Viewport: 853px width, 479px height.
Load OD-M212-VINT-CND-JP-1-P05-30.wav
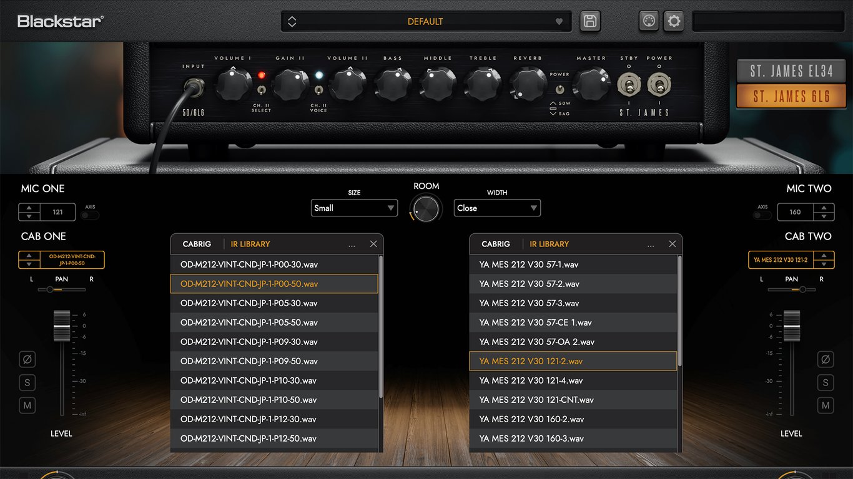tap(274, 303)
